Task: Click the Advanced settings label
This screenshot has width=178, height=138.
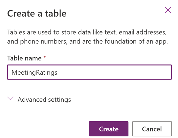Action: coord(44,100)
